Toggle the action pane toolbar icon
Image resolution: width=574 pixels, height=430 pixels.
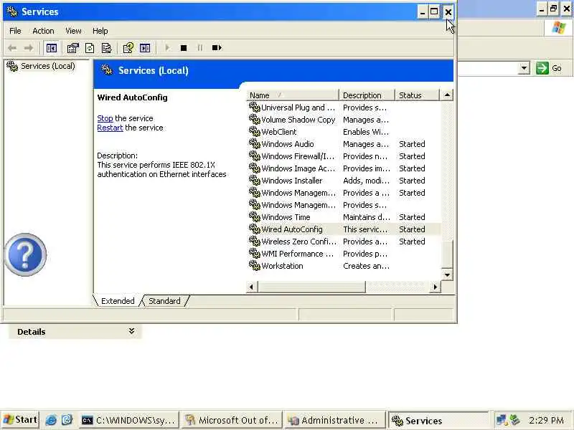[145, 48]
